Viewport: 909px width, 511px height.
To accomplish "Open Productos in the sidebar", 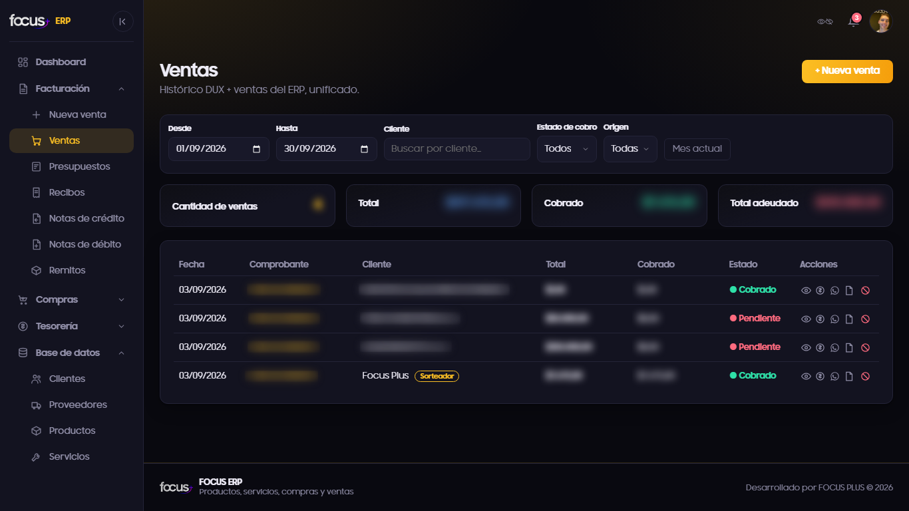I will tap(71, 430).
